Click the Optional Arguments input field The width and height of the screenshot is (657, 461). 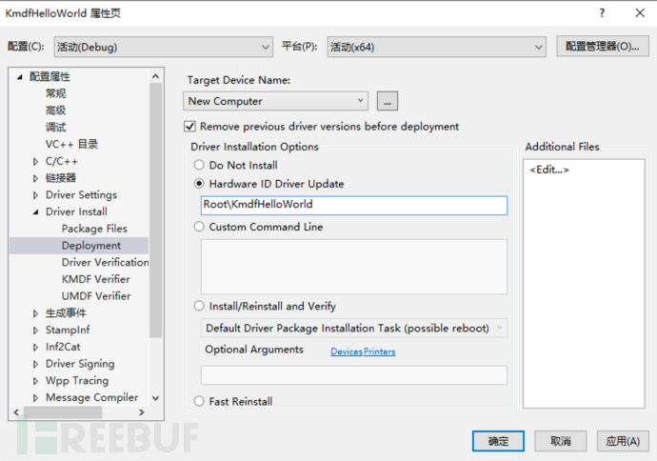click(353, 375)
